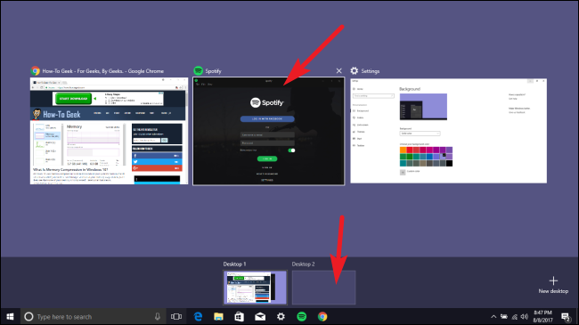The image size is (579, 325).
Task: Switch to the Desktop 1 thumbnail
Action: (x=255, y=288)
